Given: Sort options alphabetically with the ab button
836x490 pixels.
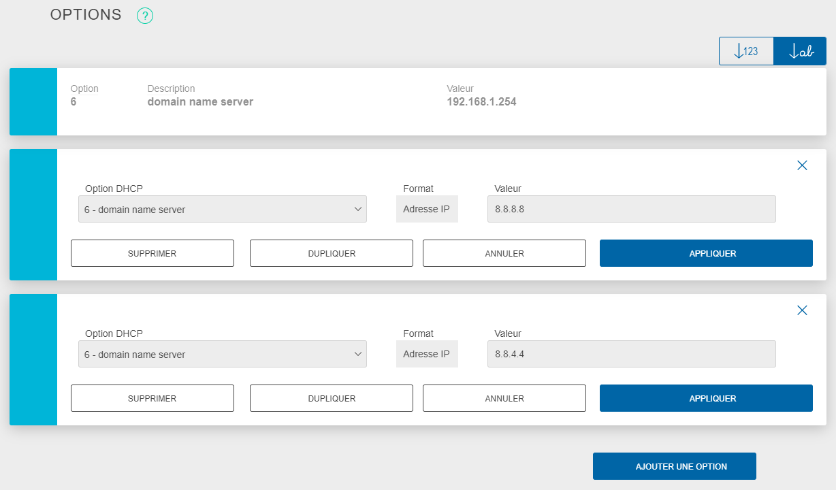Looking at the screenshot, I should 799,50.
